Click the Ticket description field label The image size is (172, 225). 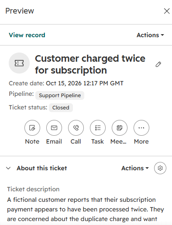(33, 189)
